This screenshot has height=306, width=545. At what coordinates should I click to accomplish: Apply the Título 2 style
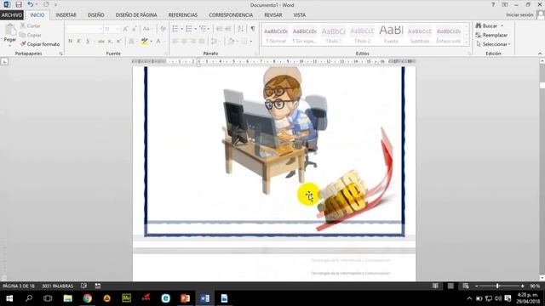click(362, 35)
